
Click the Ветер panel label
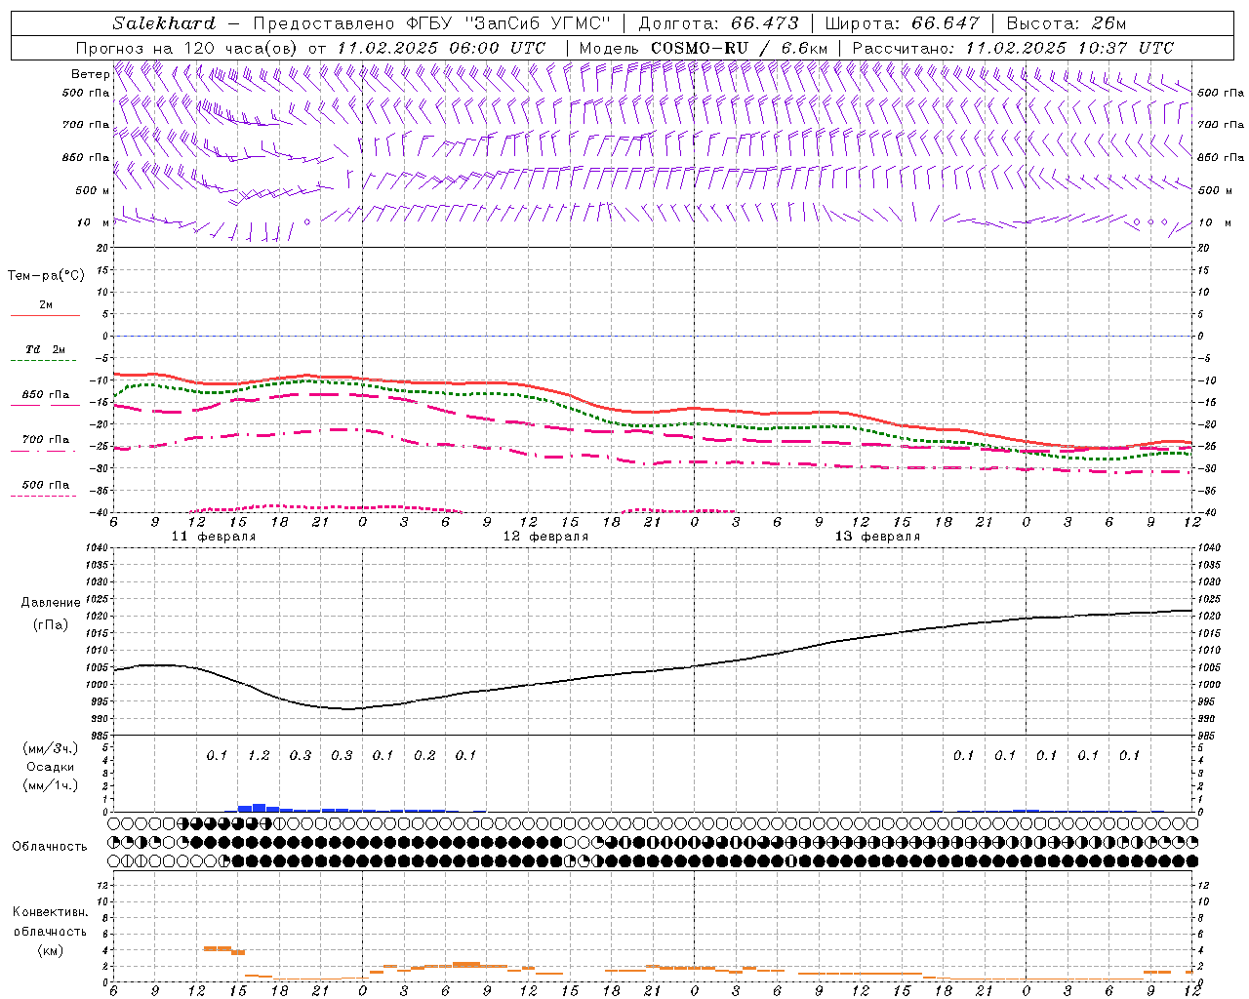pyautogui.click(x=90, y=74)
